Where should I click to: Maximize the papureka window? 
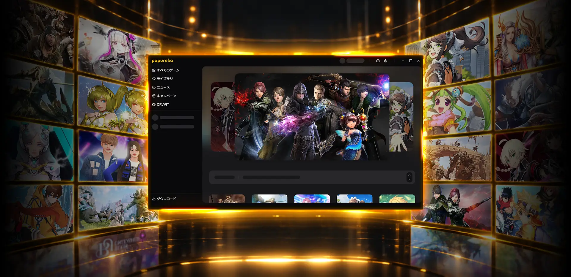(411, 61)
